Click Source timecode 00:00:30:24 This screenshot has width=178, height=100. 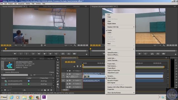(6, 45)
